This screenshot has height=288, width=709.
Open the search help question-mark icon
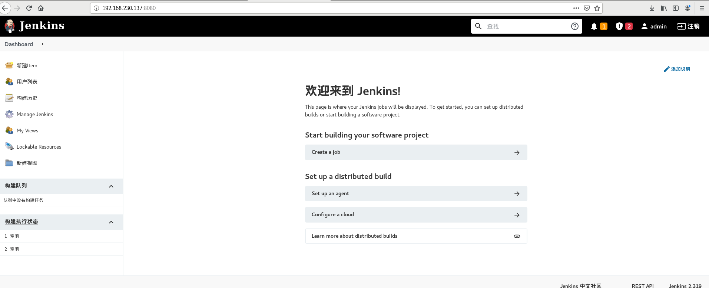575,26
